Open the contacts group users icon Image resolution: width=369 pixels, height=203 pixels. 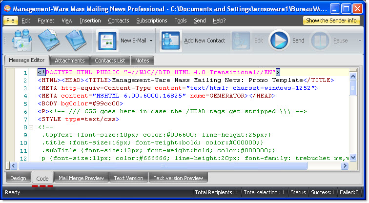(x=22, y=40)
